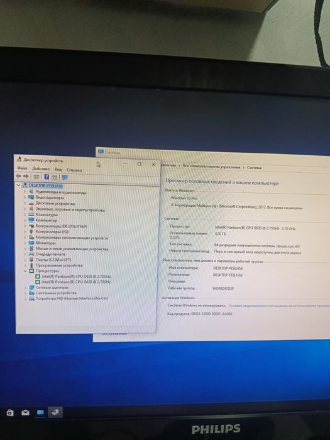The width and height of the screenshot is (330, 440).
Task: Click the product code 00331-10000-00001-AA586
Action: (x=212, y=314)
